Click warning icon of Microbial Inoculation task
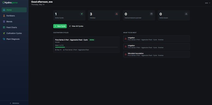Viewport: 212px width, 105px height. [x=126, y=54]
